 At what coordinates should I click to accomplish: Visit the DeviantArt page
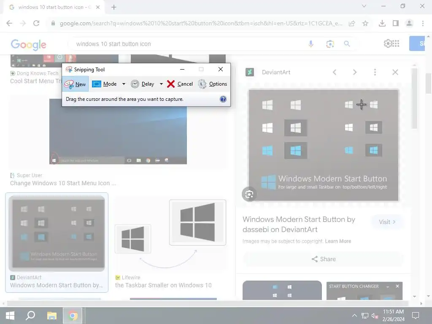click(387, 222)
